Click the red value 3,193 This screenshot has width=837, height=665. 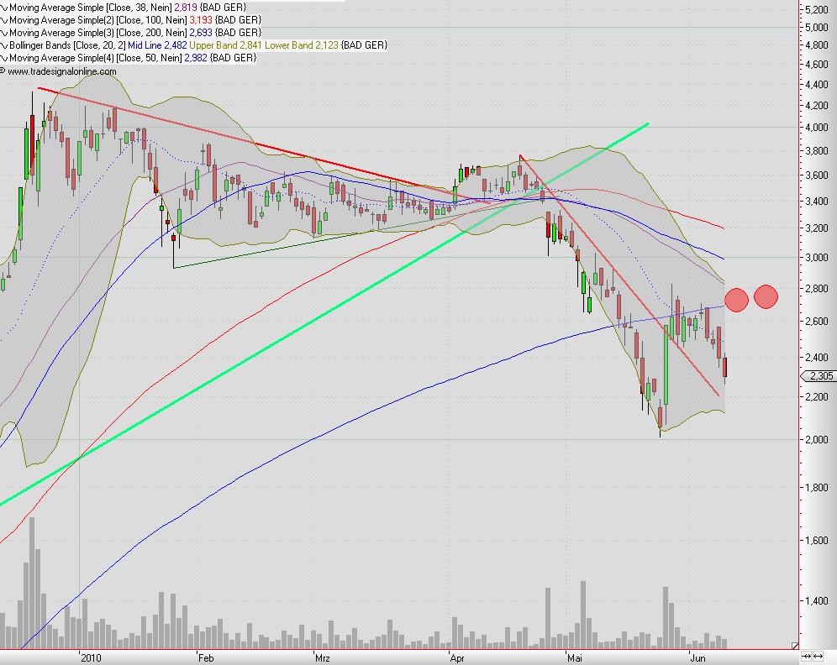pyautogui.click(x=201, y=19)
